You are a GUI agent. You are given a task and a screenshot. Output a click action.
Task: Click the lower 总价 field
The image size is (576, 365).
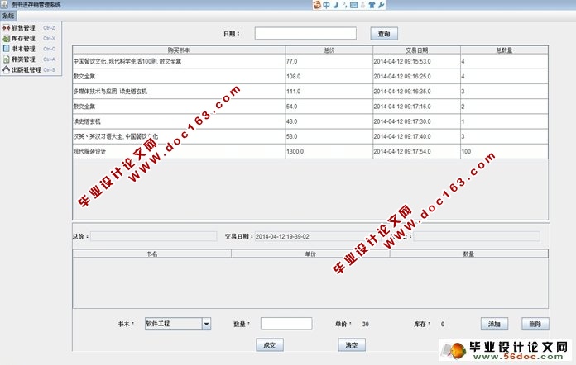click(154, 236)
